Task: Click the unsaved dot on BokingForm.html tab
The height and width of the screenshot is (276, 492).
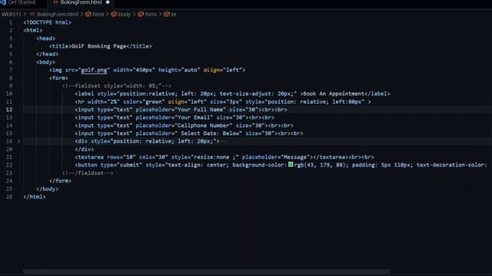Action: coord(108,2)
